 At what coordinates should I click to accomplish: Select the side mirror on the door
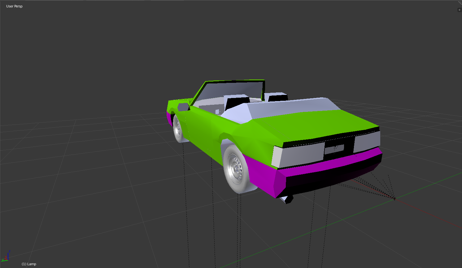pos(183,107)
